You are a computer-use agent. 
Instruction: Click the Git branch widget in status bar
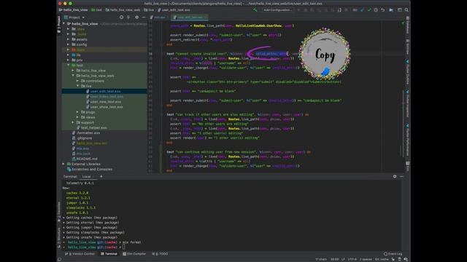(x=382, y=259)
